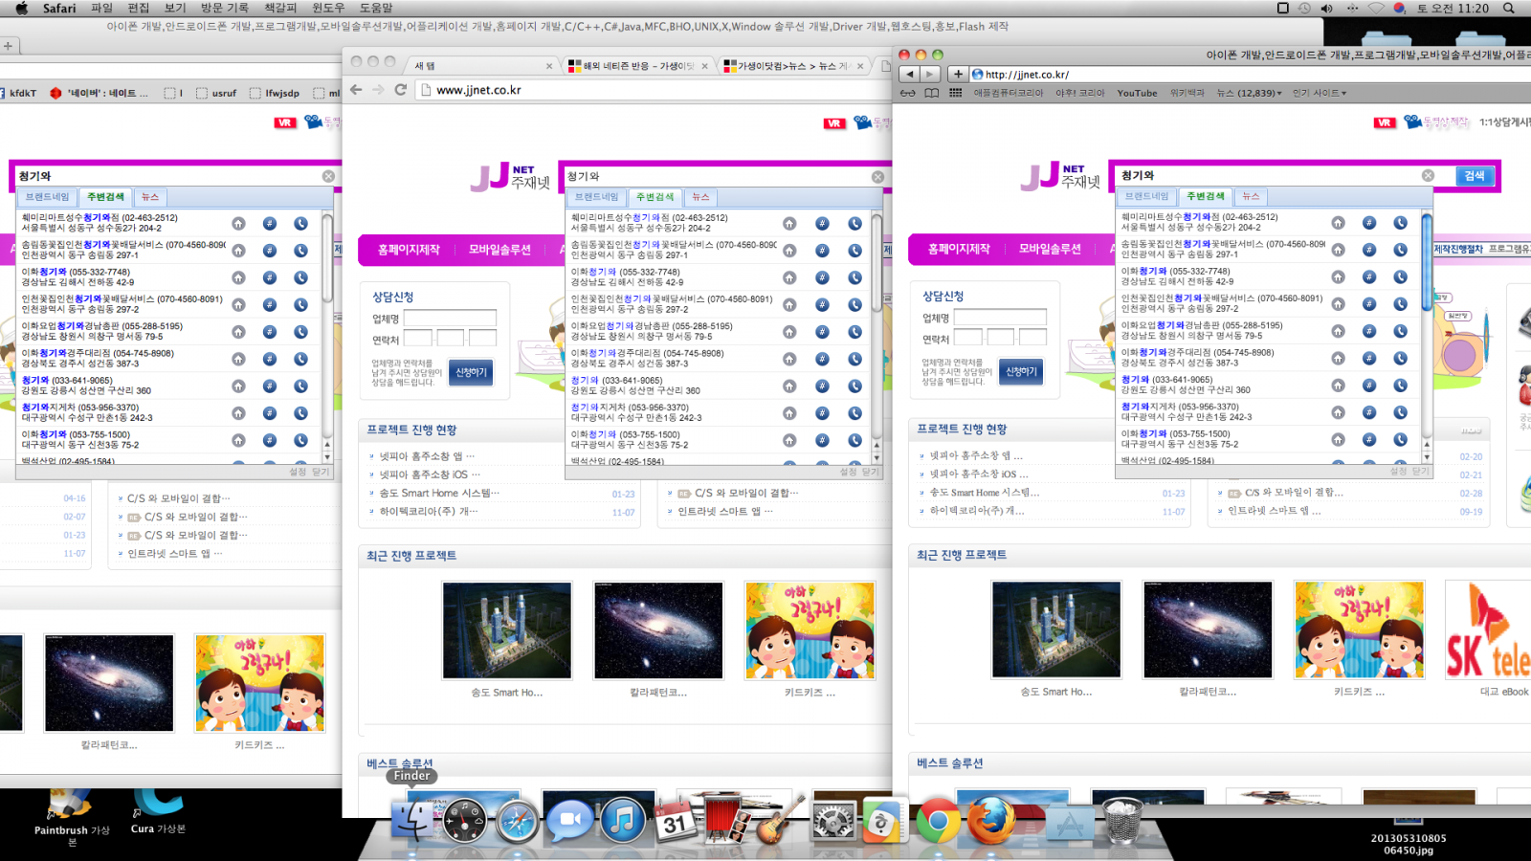Viewport: 1531px width, 861px height.
Task: Expand the 인기 사이트 bookmarks dropdown
Action: [1319, 93]
